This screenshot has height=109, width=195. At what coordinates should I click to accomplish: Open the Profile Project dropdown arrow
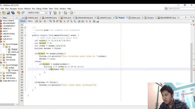(x=74, y=13)
